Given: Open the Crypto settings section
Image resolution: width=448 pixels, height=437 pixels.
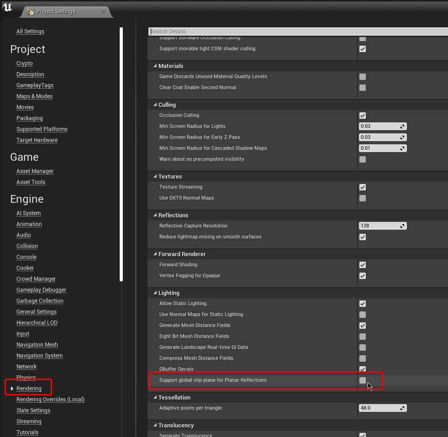Looking at the screenshot, I should (x=25, y=63).
